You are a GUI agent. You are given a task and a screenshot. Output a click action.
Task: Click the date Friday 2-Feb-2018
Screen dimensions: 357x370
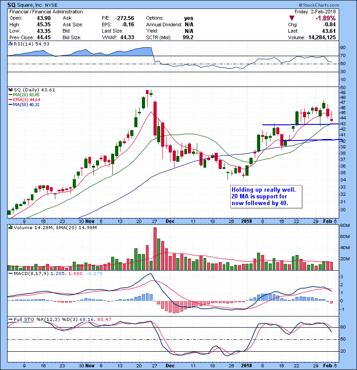pos(315,12)
